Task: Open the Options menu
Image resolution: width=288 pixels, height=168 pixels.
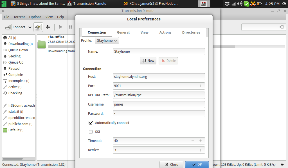Action: click(x=35, y=17)
